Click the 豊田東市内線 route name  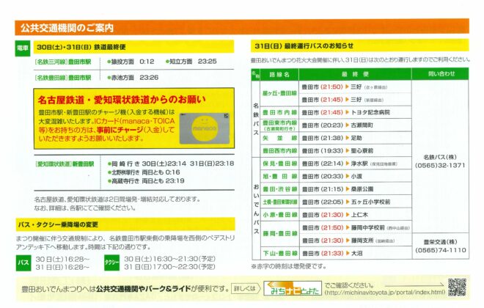(x=279, y=122)
